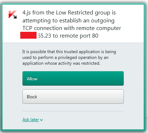This screenshot has height=133, width=148.
Task: Click the privileged operation text line
Action: (65, 57)
